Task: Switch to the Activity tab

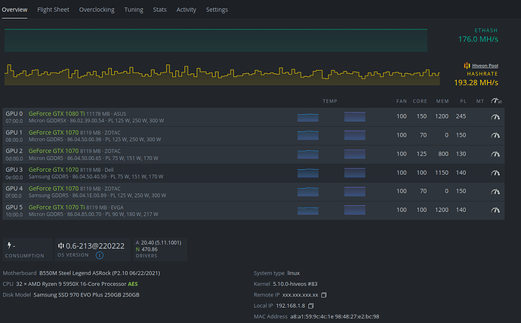Action: 186,10
